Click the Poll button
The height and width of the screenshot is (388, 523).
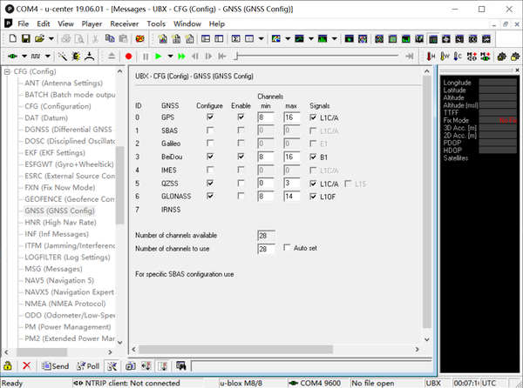click(88, 366)
